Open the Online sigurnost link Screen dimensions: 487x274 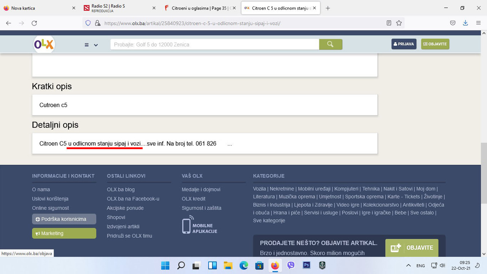click(x=51, y=208)
